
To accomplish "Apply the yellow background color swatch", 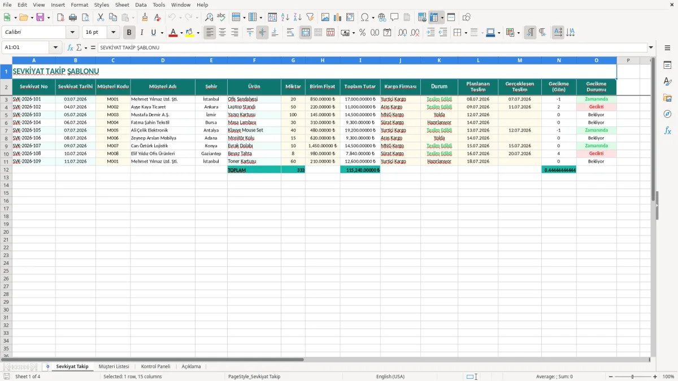I will [x=189, y=33].
